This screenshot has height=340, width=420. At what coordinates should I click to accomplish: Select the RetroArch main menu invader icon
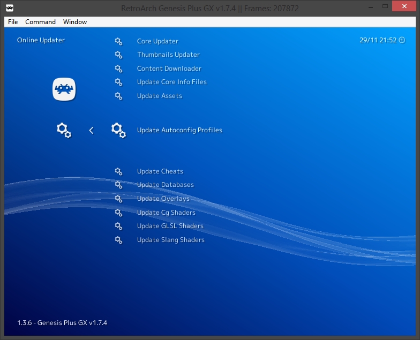64,89
